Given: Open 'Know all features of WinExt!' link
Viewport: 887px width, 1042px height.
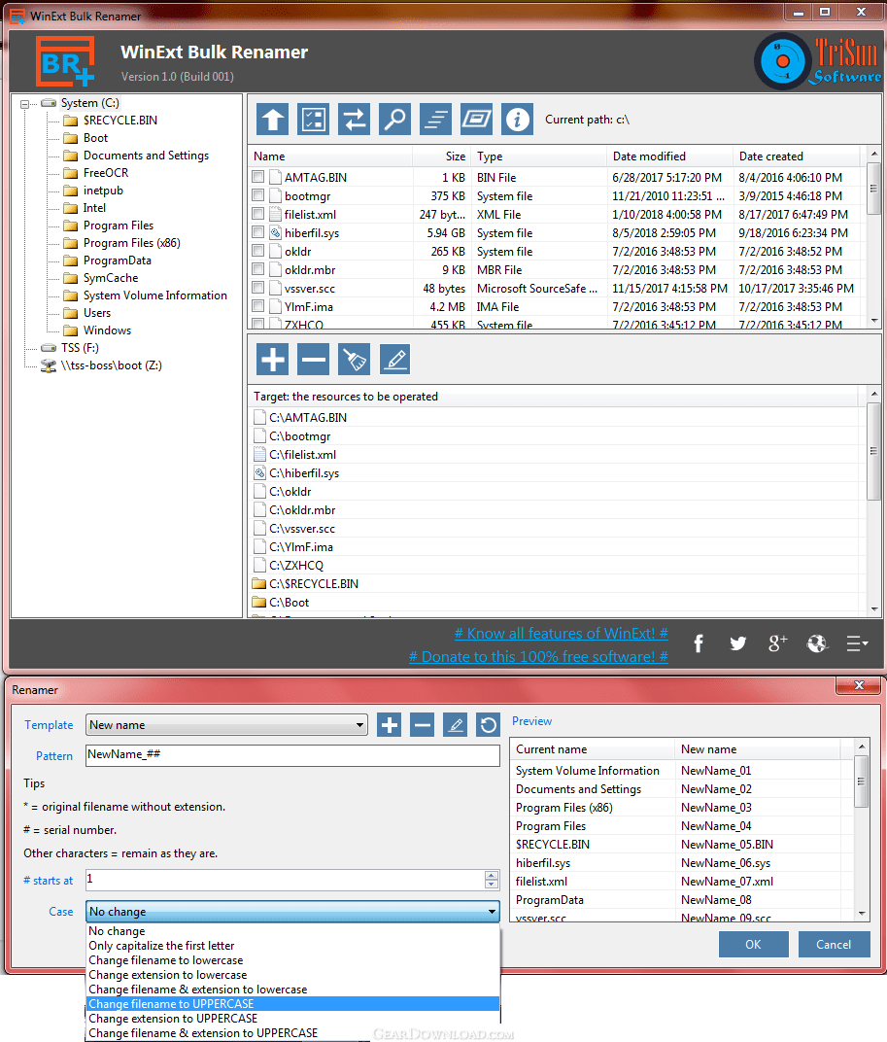Looking at the screenshot, I should [x=561, y=634].
